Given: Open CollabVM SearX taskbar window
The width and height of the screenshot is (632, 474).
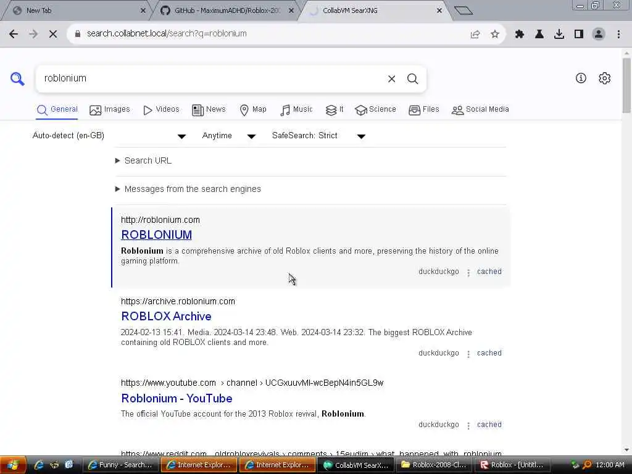Looking at the screenshot, I should [356, 465].
